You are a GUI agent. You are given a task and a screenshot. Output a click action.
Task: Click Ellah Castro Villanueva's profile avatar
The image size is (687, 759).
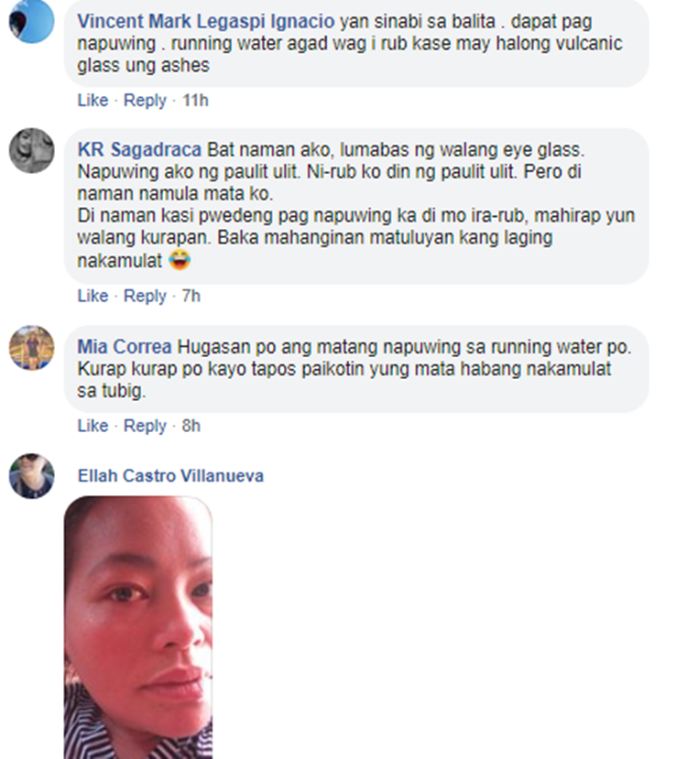[x=31, y=476]
